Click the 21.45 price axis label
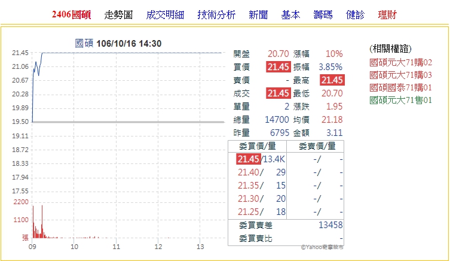Screen dimensions: 450x261 tap(20, 53)
